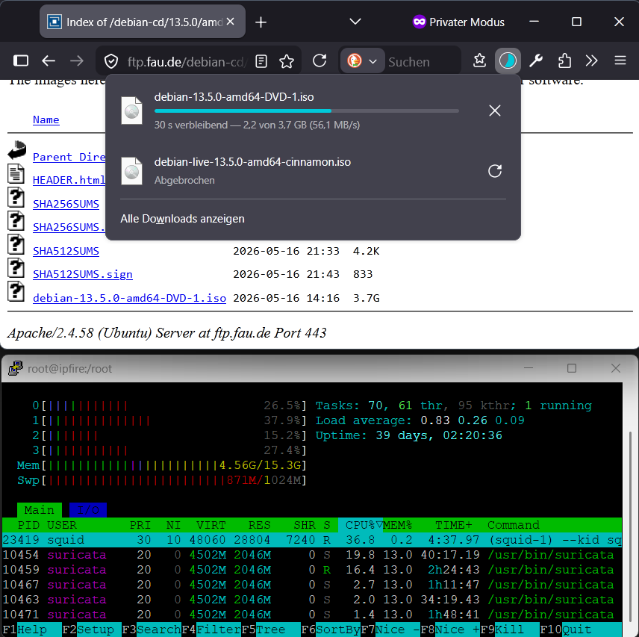Open the HEADER.html link
The height and width of the screenshot is (637, 639).
click(69, 180)
